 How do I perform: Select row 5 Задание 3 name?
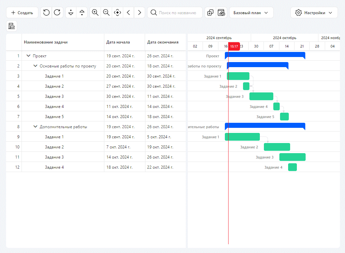point(54,96)
